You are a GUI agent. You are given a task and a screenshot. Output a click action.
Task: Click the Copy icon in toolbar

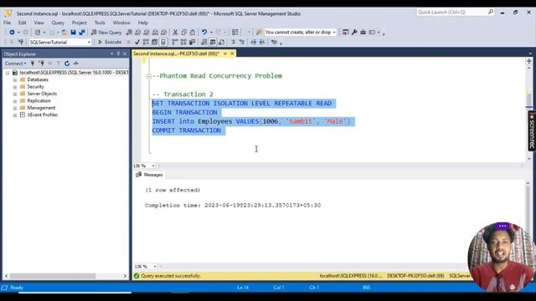coord(184,32)
